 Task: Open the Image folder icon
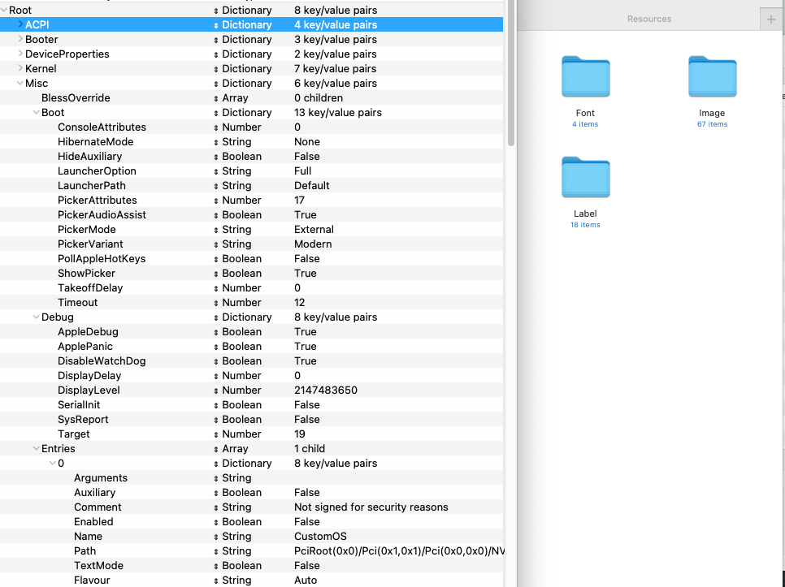712,76
